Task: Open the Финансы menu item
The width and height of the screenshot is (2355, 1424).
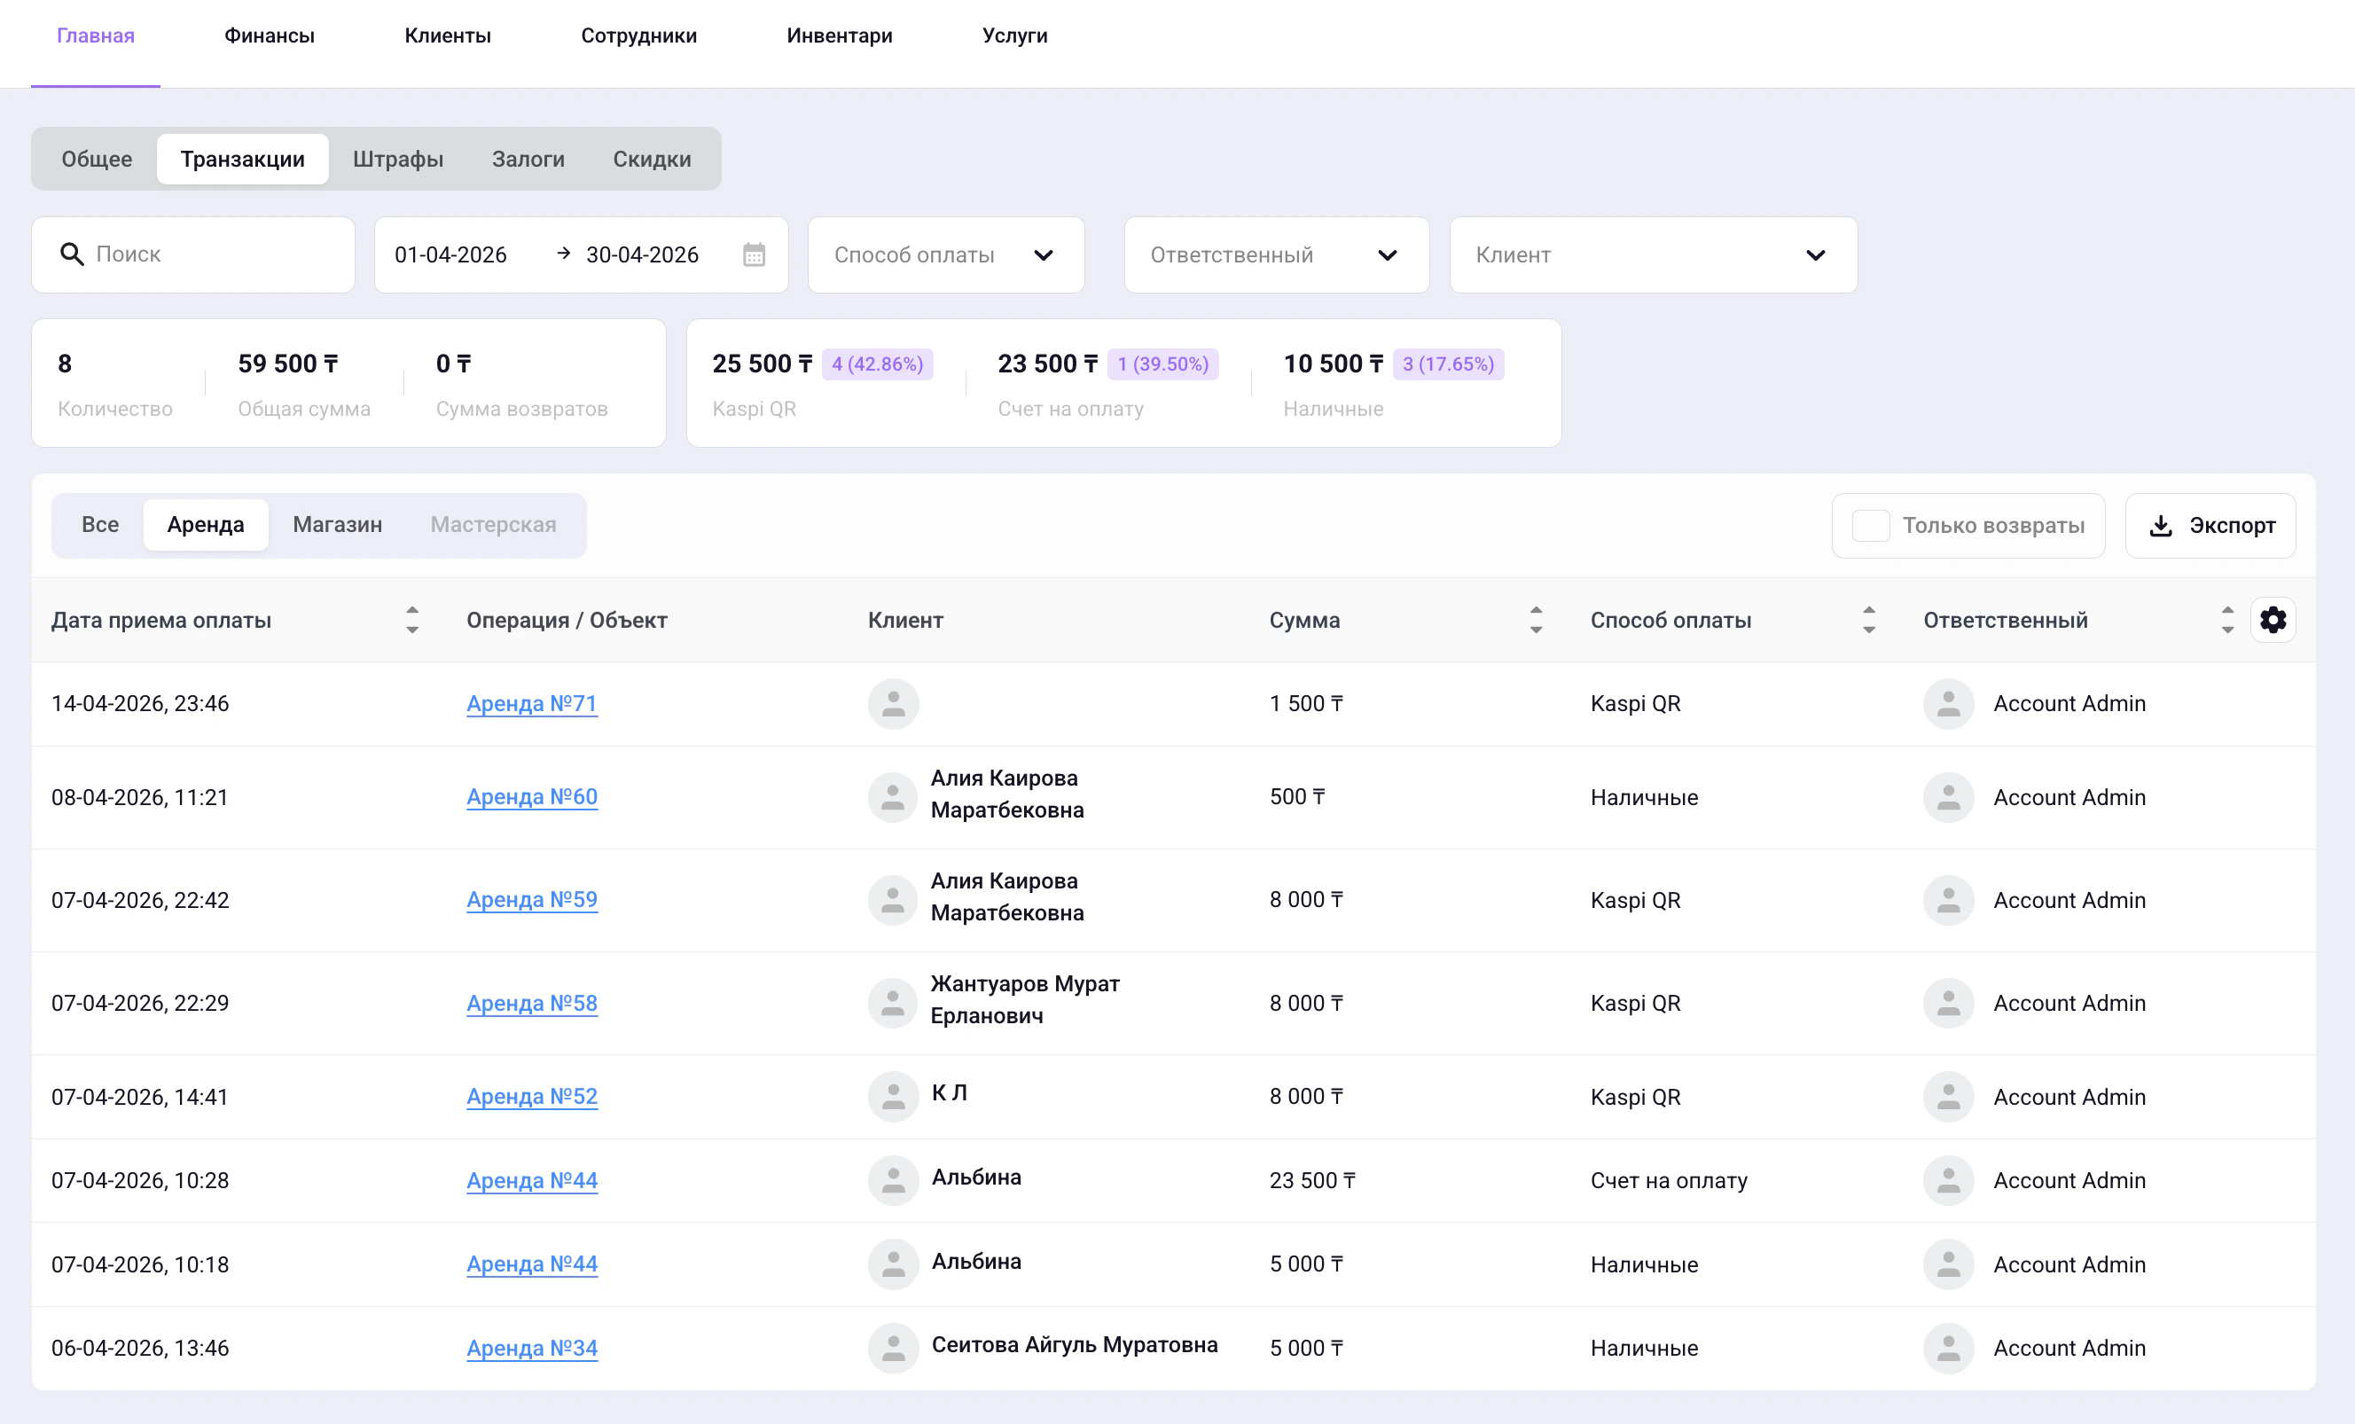Action: click(x=269, y=35)
